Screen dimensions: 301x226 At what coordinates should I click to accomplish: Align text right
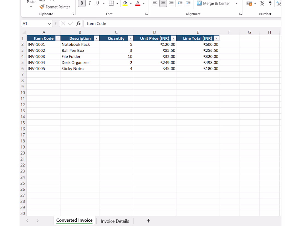171,3
